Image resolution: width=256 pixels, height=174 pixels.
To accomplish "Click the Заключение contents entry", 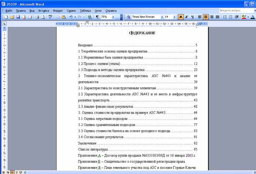I will pos(138,143).
